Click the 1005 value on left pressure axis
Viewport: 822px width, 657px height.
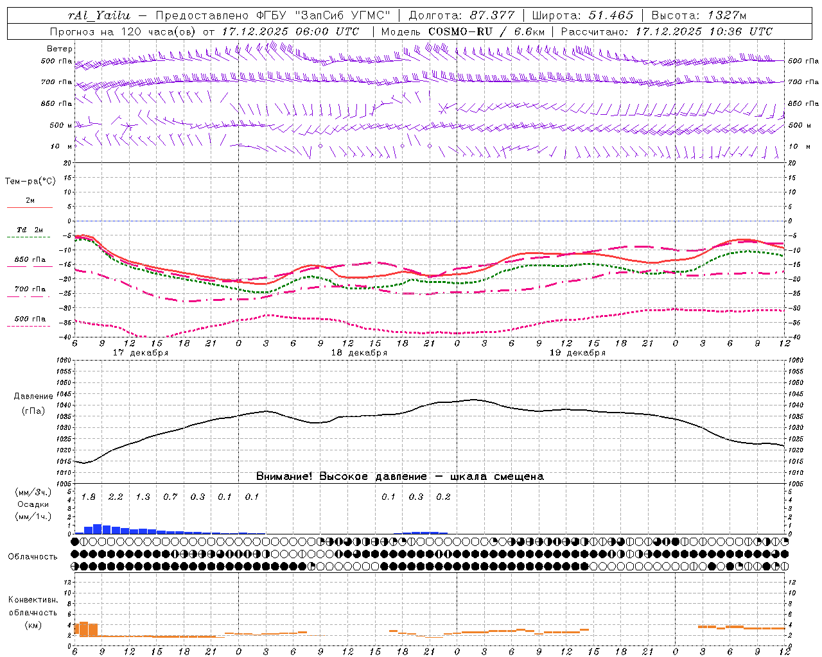pos(64,483)
